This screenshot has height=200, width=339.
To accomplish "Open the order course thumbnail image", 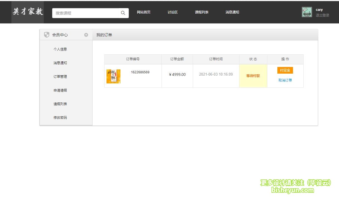I will coord(113,76).
